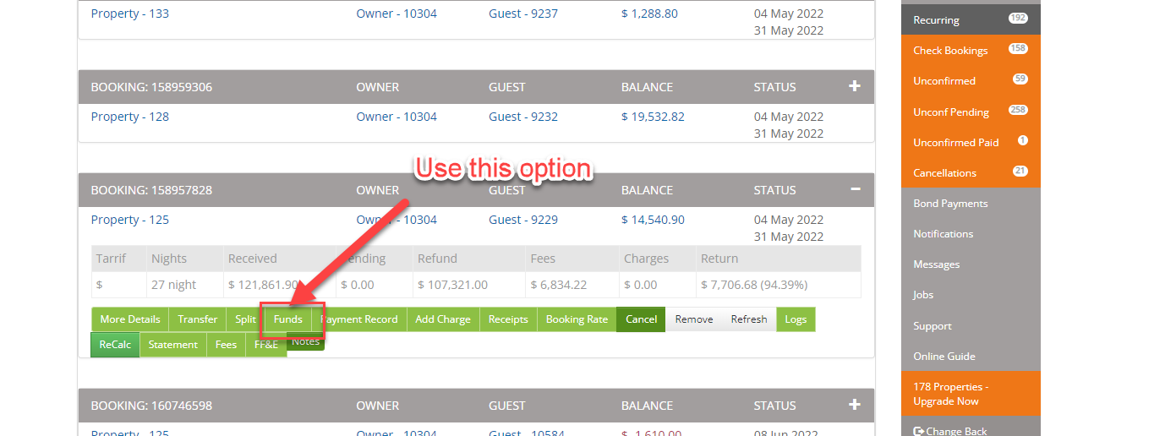Viewport: 1176px width, 436px height.
Task: Open Guest - 9237 link
Action: 523,14
